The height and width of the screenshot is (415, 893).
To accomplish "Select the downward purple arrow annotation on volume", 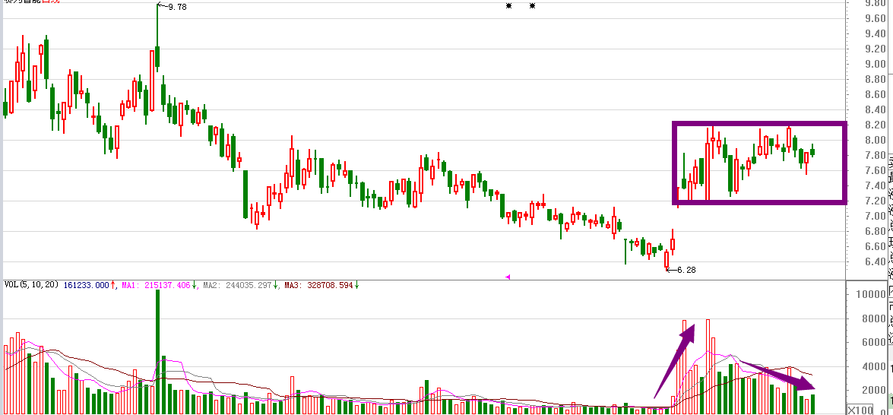I will 778,375.
